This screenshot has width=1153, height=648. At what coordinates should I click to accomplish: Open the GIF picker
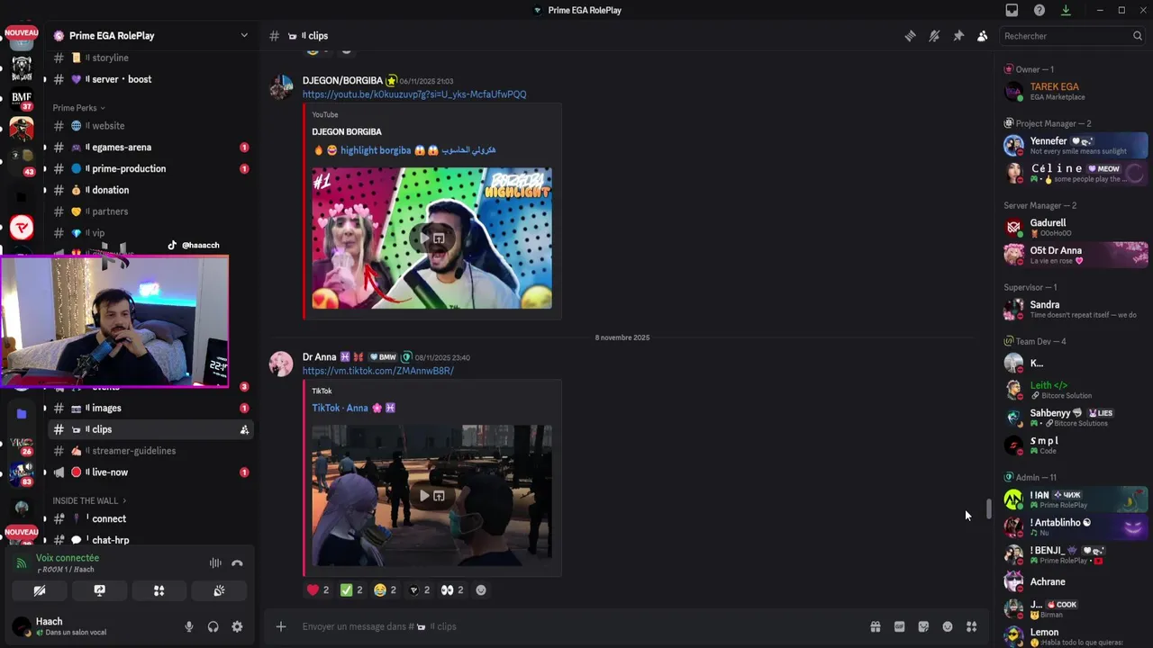[x=899, y=626]
